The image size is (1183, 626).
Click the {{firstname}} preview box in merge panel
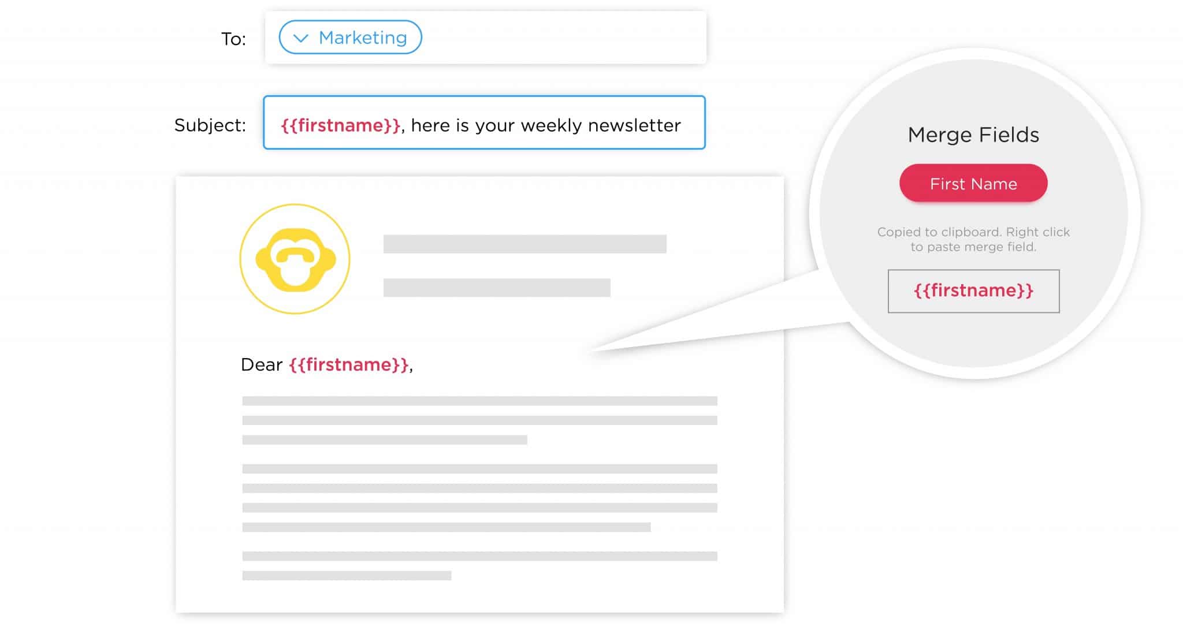973,289
